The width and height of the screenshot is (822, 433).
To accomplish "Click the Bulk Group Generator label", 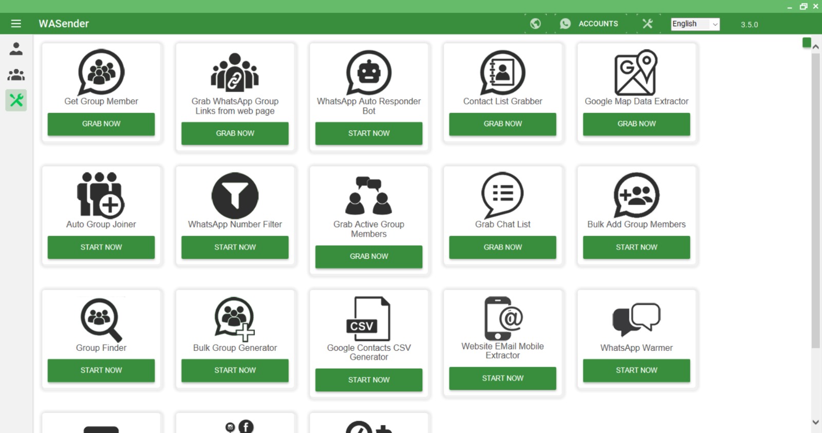I will coord(235,348).
